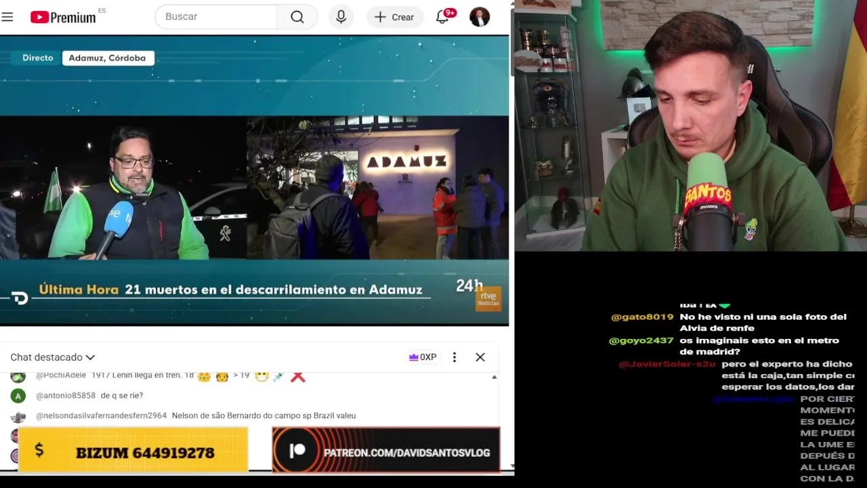Open live chat three-dot options menu
The width and height of the screenshot is (867, 488).
click(x=454, y=357)
